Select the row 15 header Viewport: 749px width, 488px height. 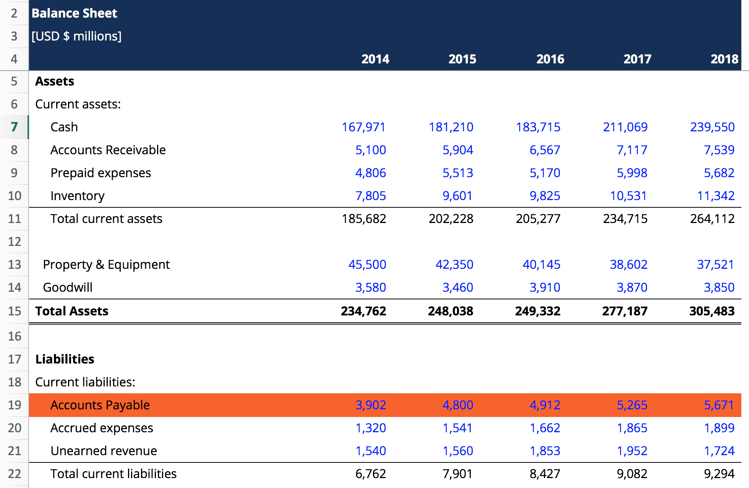(14, 311)
